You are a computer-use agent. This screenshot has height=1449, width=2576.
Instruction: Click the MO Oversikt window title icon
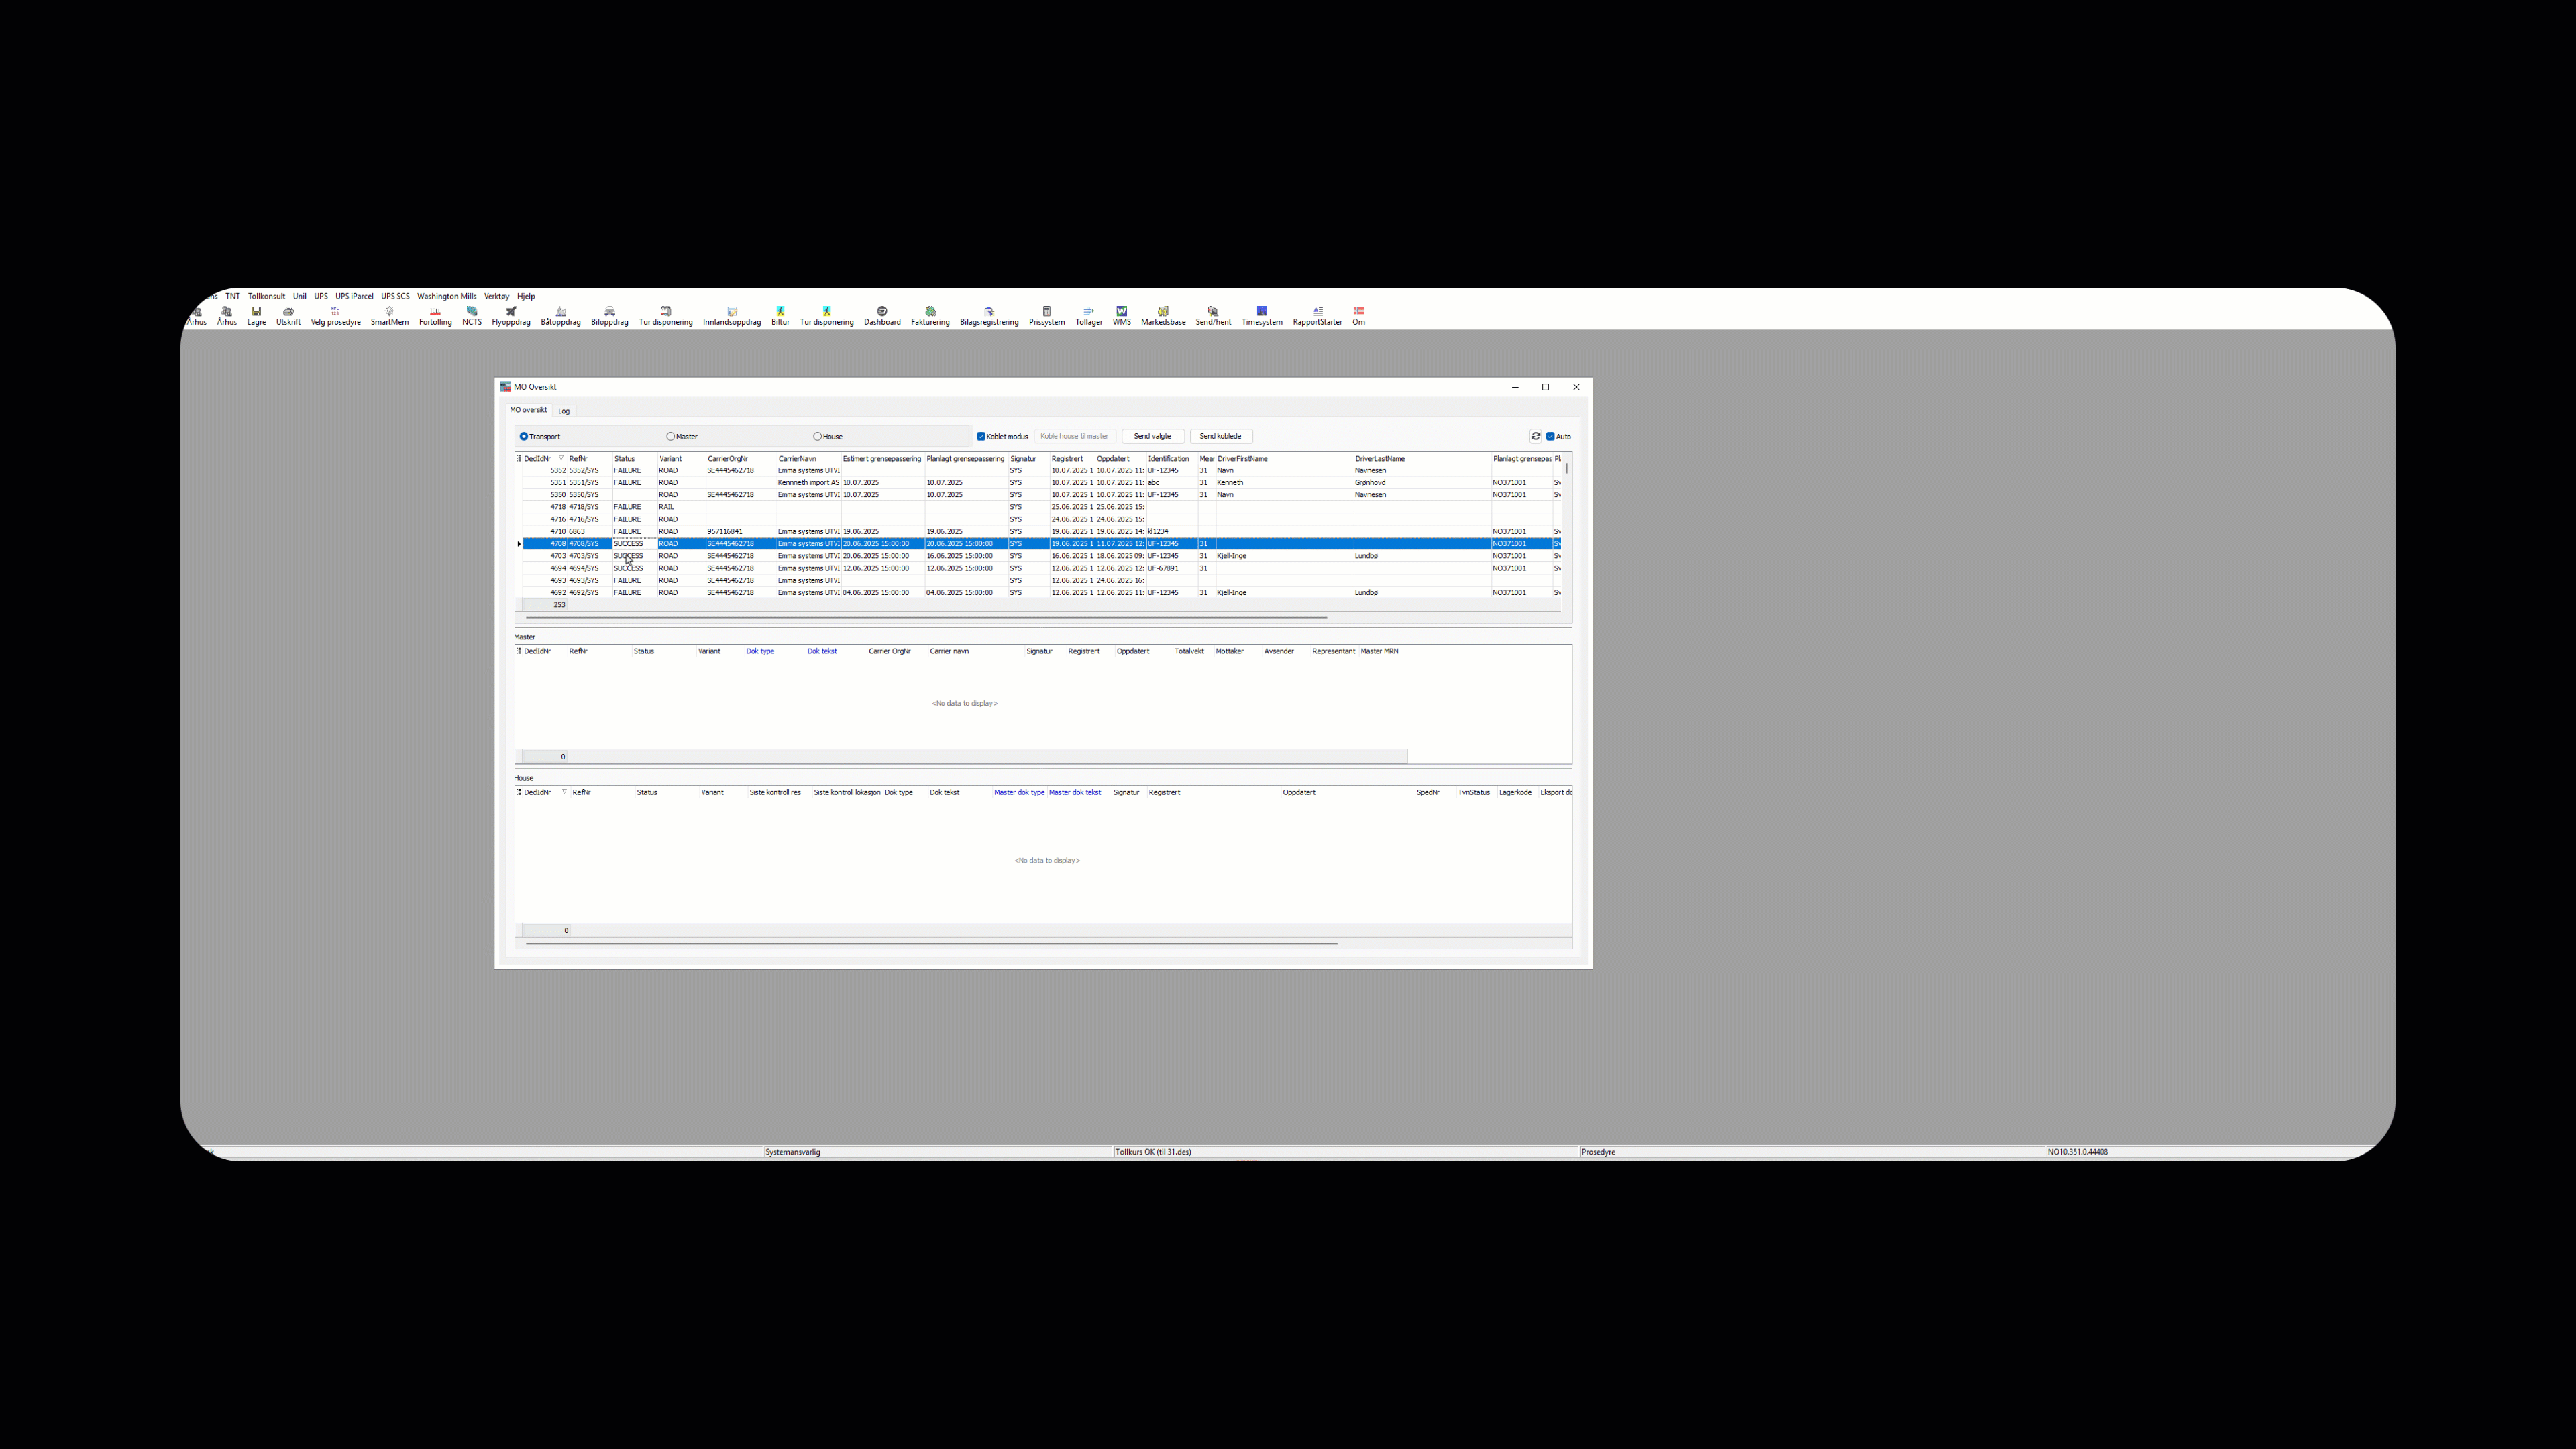point(505,387)
